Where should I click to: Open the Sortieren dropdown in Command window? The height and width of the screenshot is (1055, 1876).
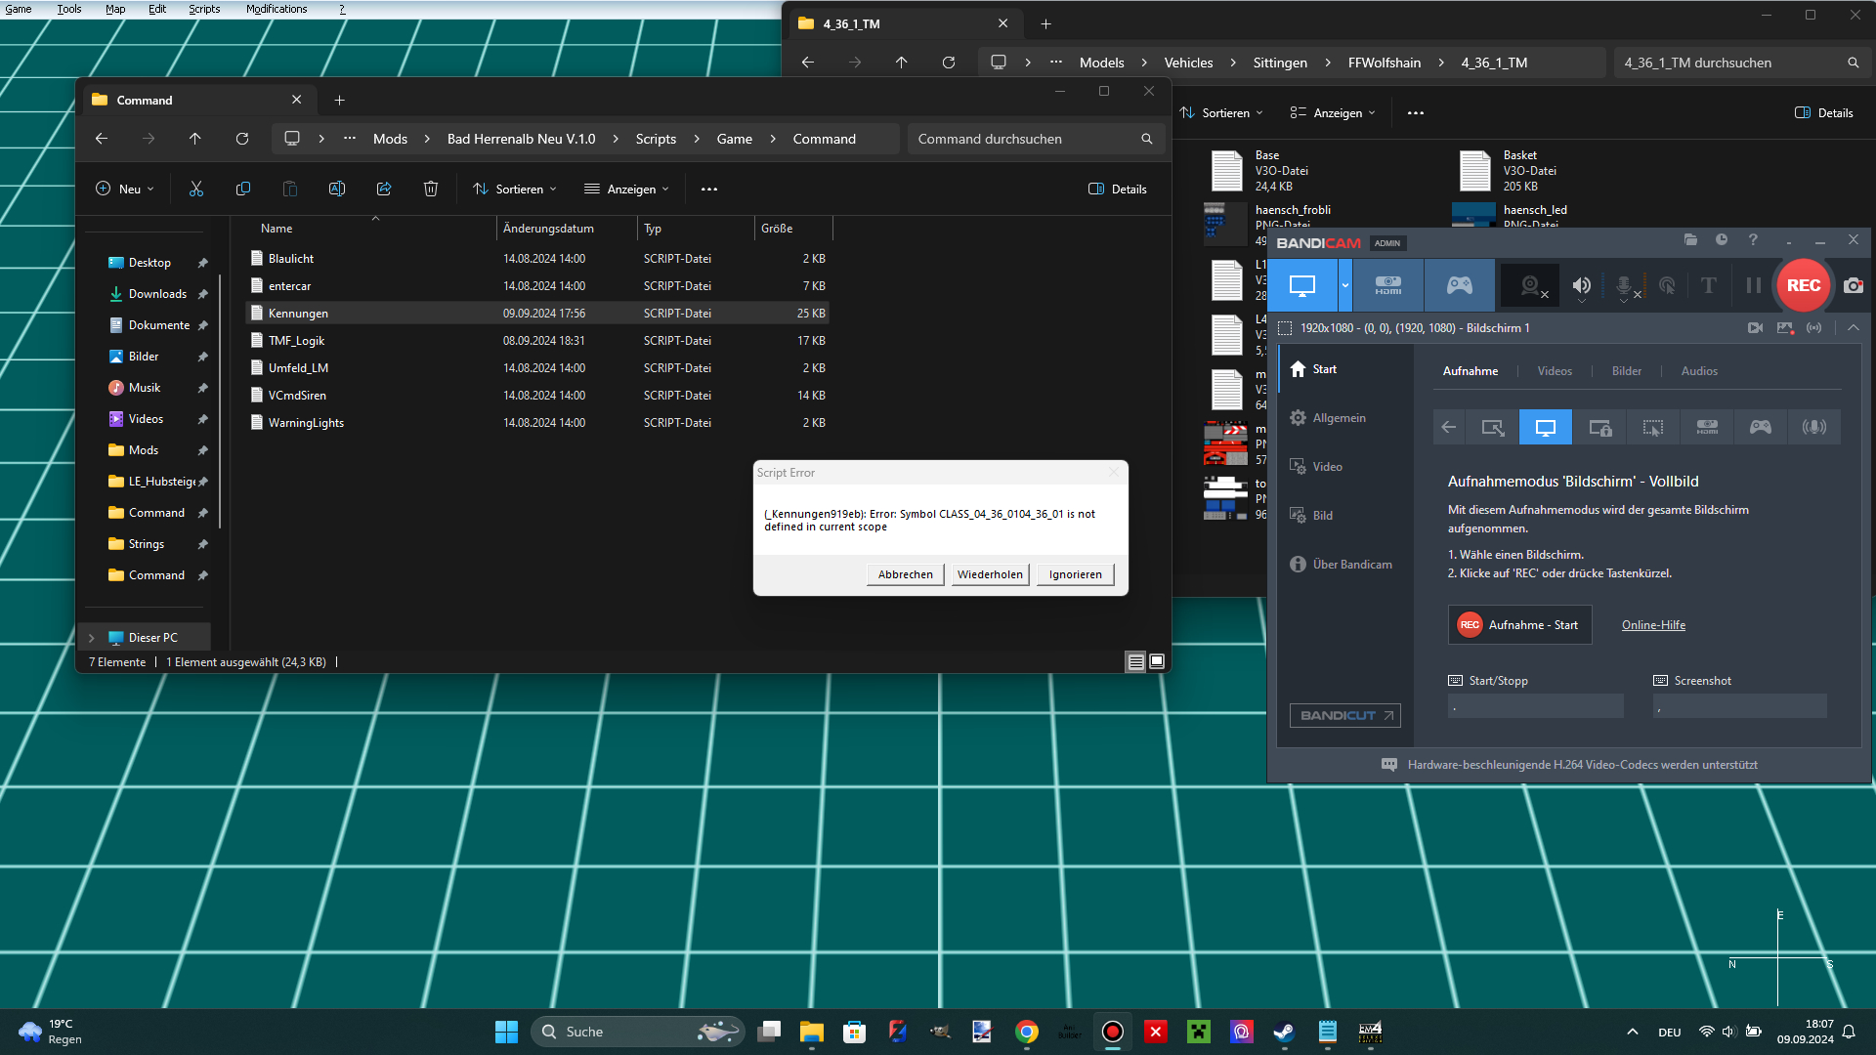(515, 190)
